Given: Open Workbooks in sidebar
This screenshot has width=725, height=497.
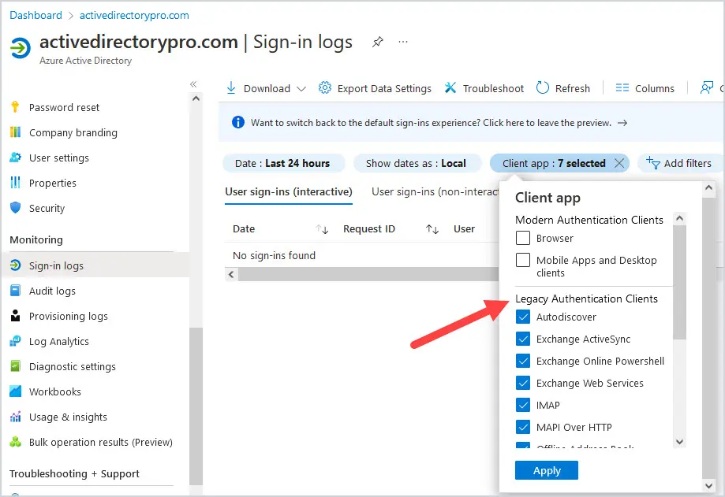Looking at the screenshot, I should [55, 391].
